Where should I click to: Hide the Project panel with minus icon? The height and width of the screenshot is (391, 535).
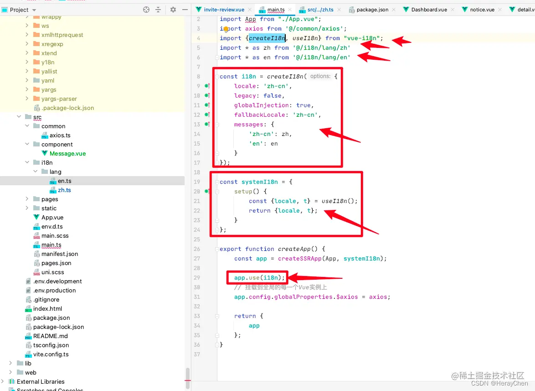[185, 10]
